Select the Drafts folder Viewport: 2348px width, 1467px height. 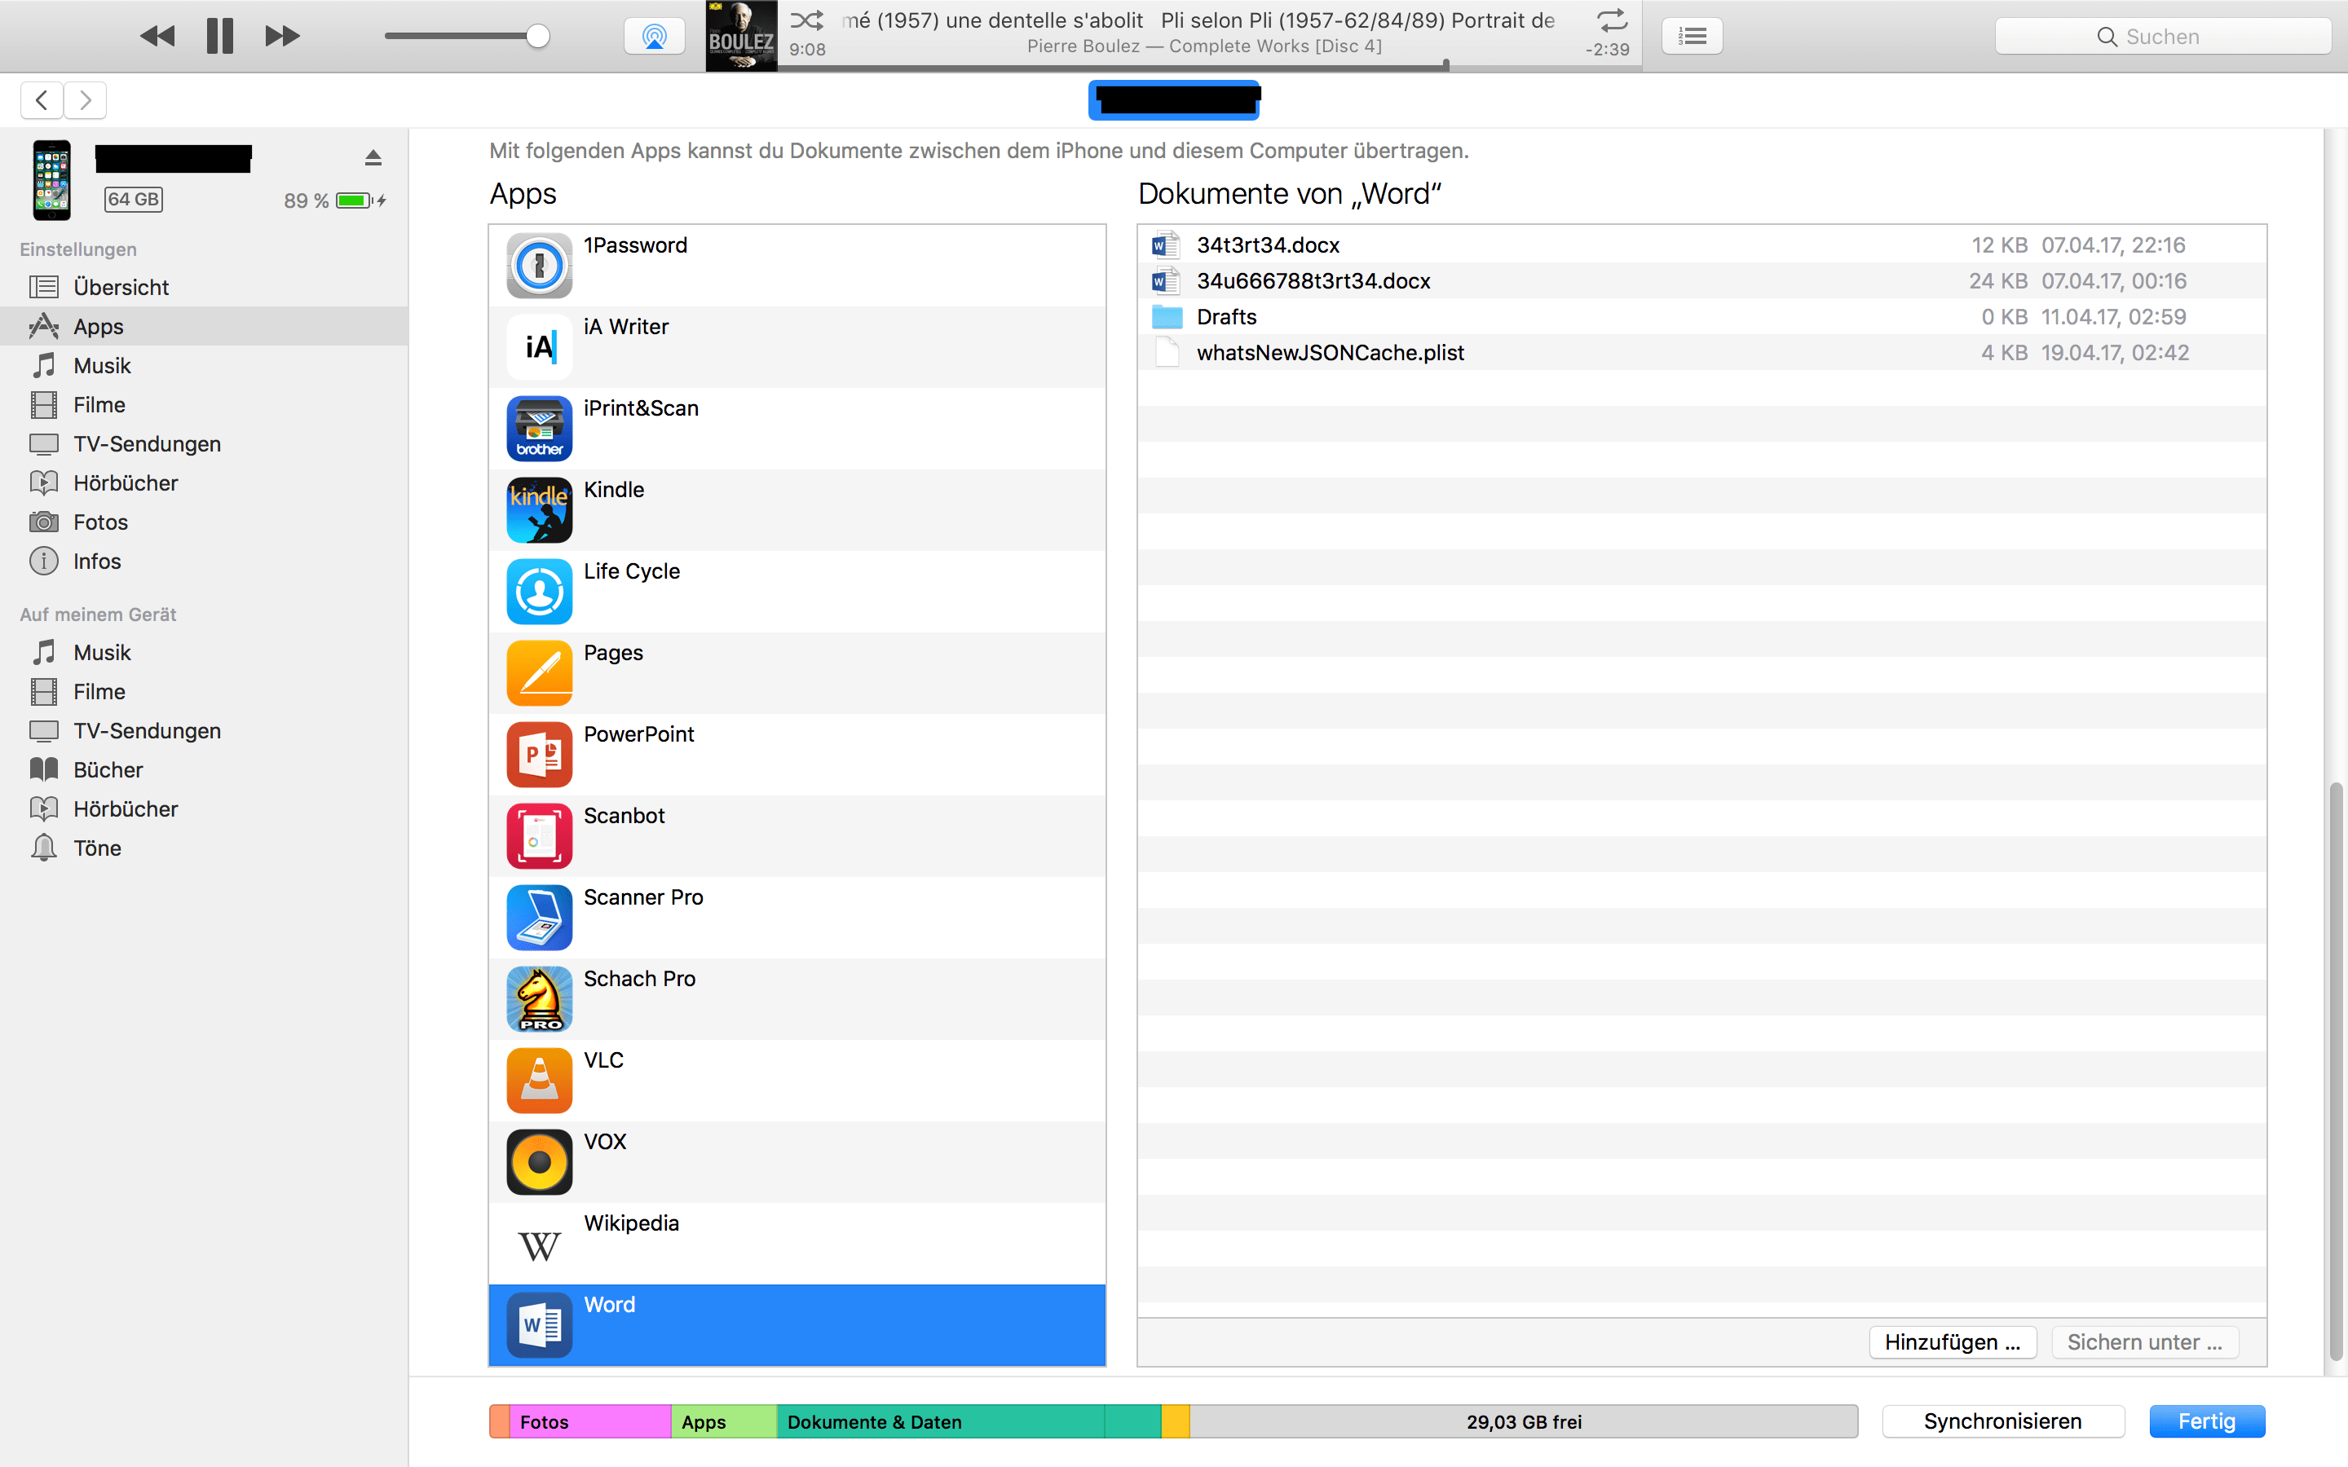click(x=1701, y=316)
